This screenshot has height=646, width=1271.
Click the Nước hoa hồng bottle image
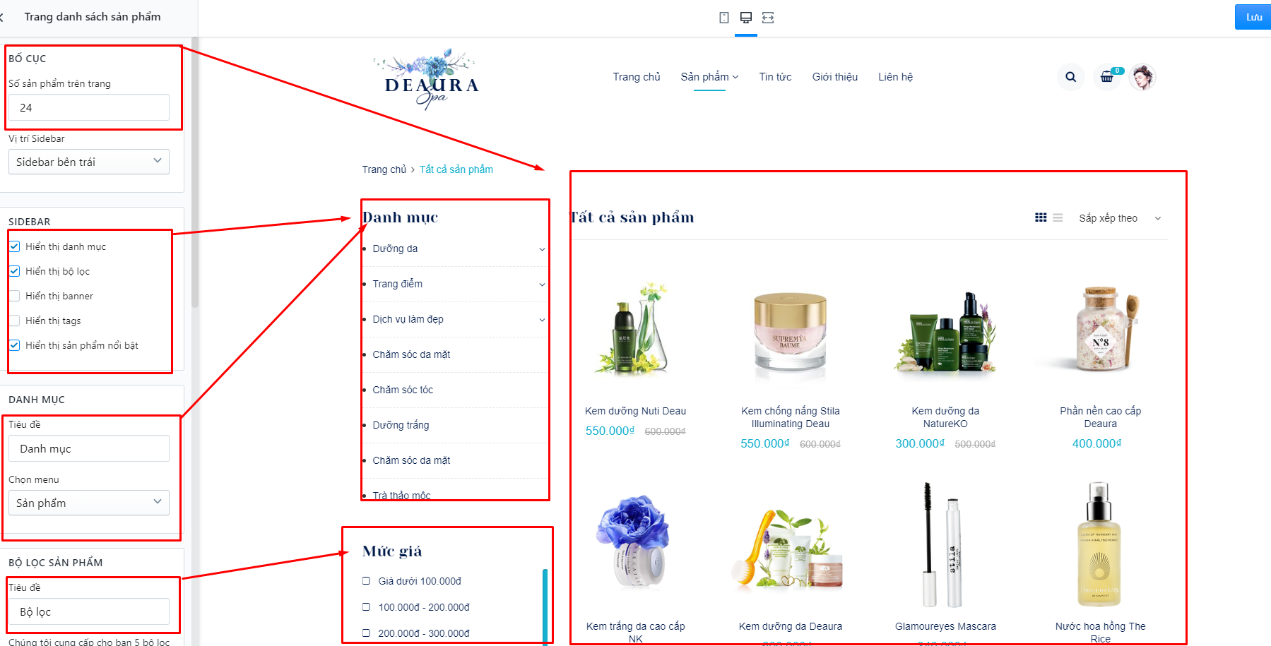1099,544
